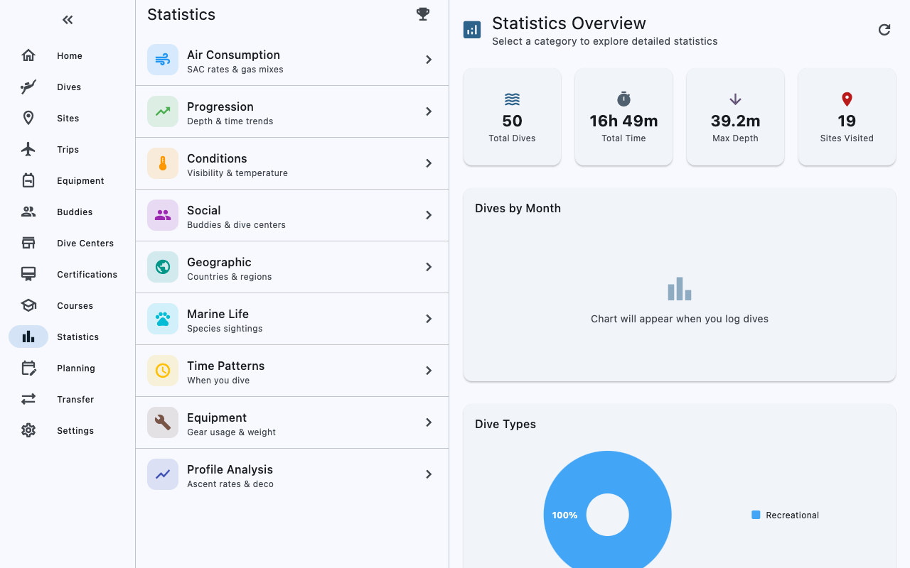
Task: Click the Total Dives 50 card
Action: [x=512, y=117]
